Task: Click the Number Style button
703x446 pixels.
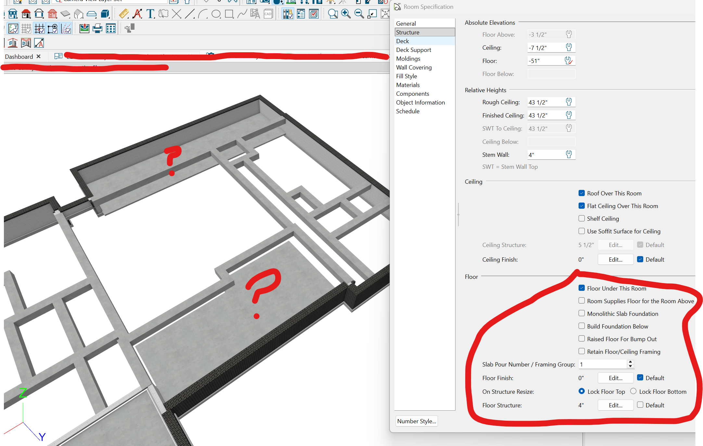Action: coord(416,421)
